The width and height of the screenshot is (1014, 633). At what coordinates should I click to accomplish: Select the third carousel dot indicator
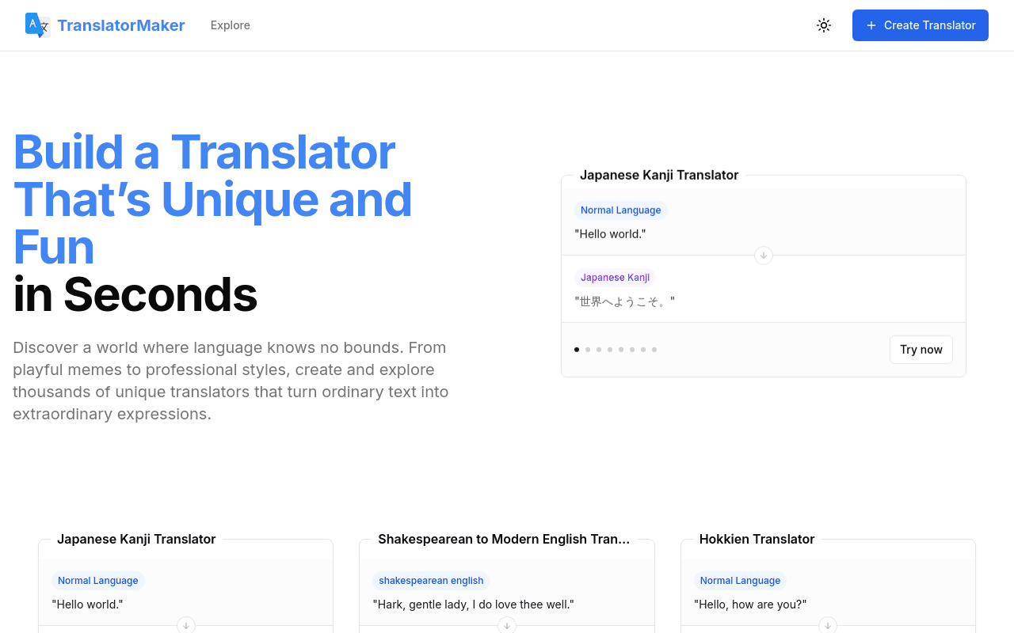pos(599,350)
